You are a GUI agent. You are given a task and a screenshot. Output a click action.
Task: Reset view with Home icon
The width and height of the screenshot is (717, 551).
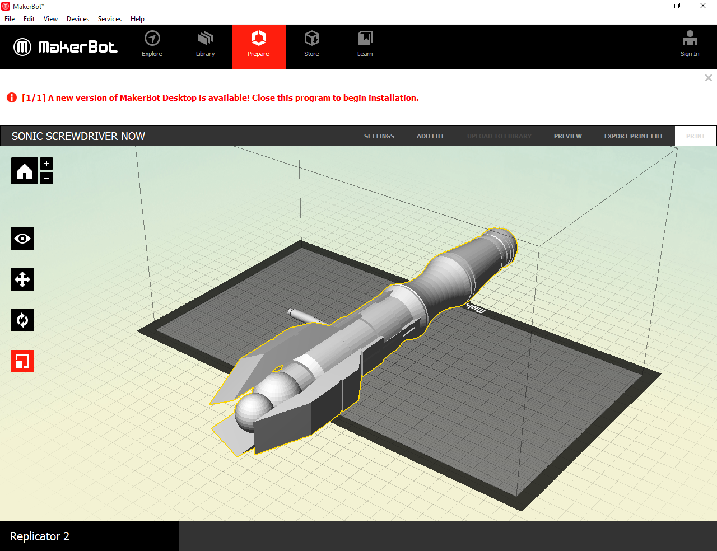click(x=25, y=171)
